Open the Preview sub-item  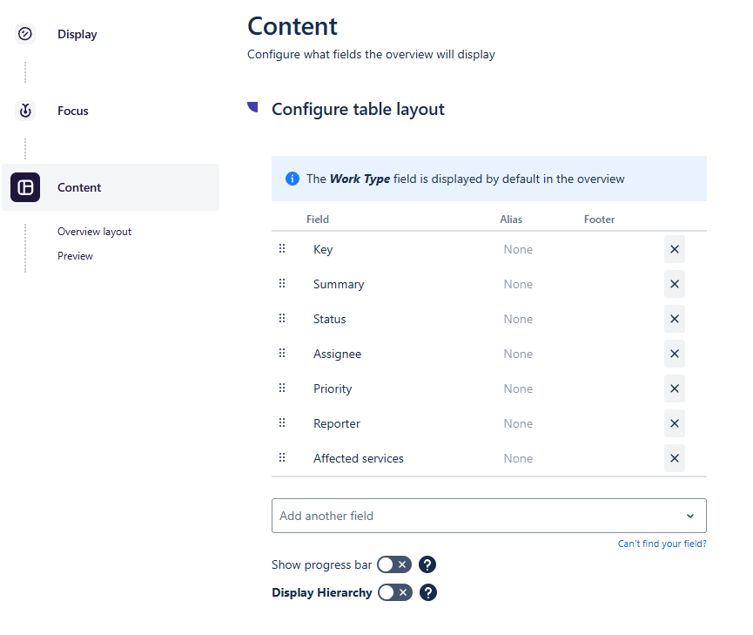(x=75, y=256)
